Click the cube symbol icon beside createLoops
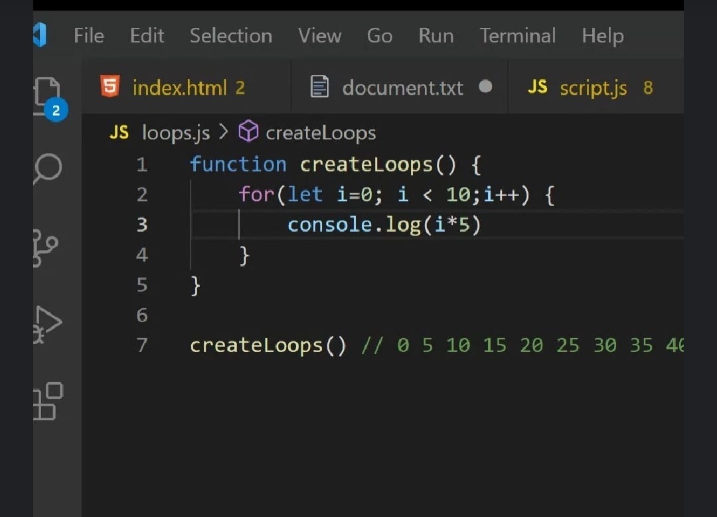 (248, 132)
